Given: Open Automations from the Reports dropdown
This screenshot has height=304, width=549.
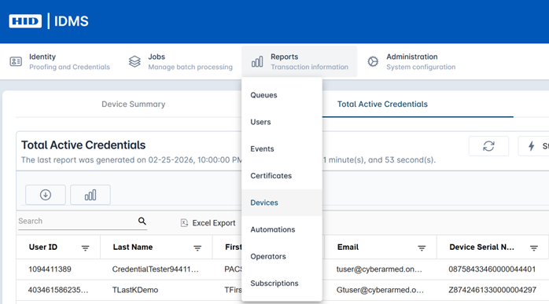Looking at the screenshot, I should 282,230.
